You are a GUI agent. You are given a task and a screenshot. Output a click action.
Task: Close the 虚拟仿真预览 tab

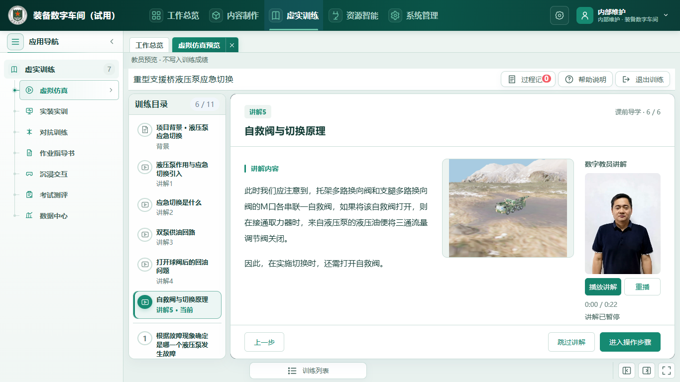(x=232, y=45)
